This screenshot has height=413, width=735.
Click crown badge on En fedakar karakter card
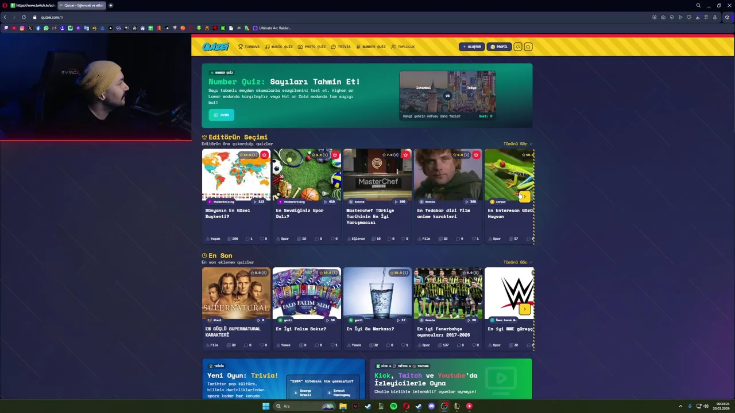pos(476,155)
